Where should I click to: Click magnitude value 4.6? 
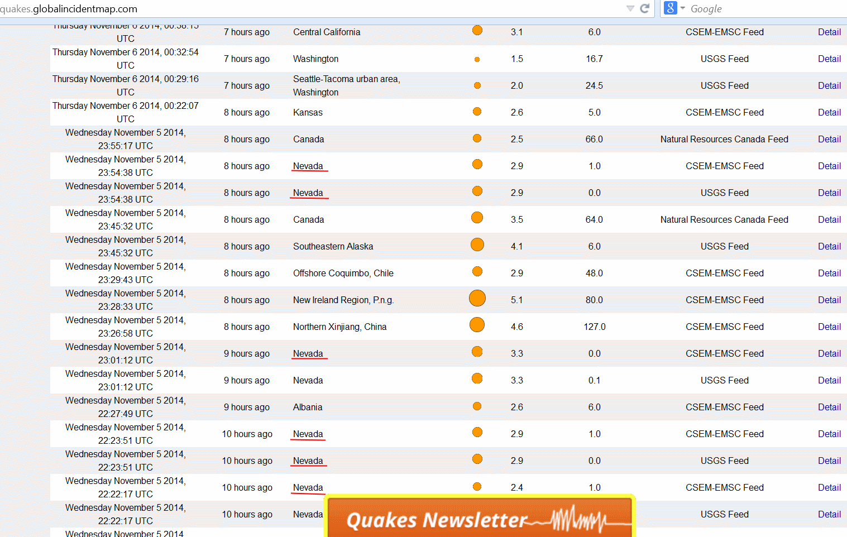[516, 327]
